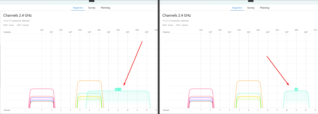This screenshot has width=318, height=114.
Task: Click channel 13 on the left chart axis
Action: click(156, 110)
